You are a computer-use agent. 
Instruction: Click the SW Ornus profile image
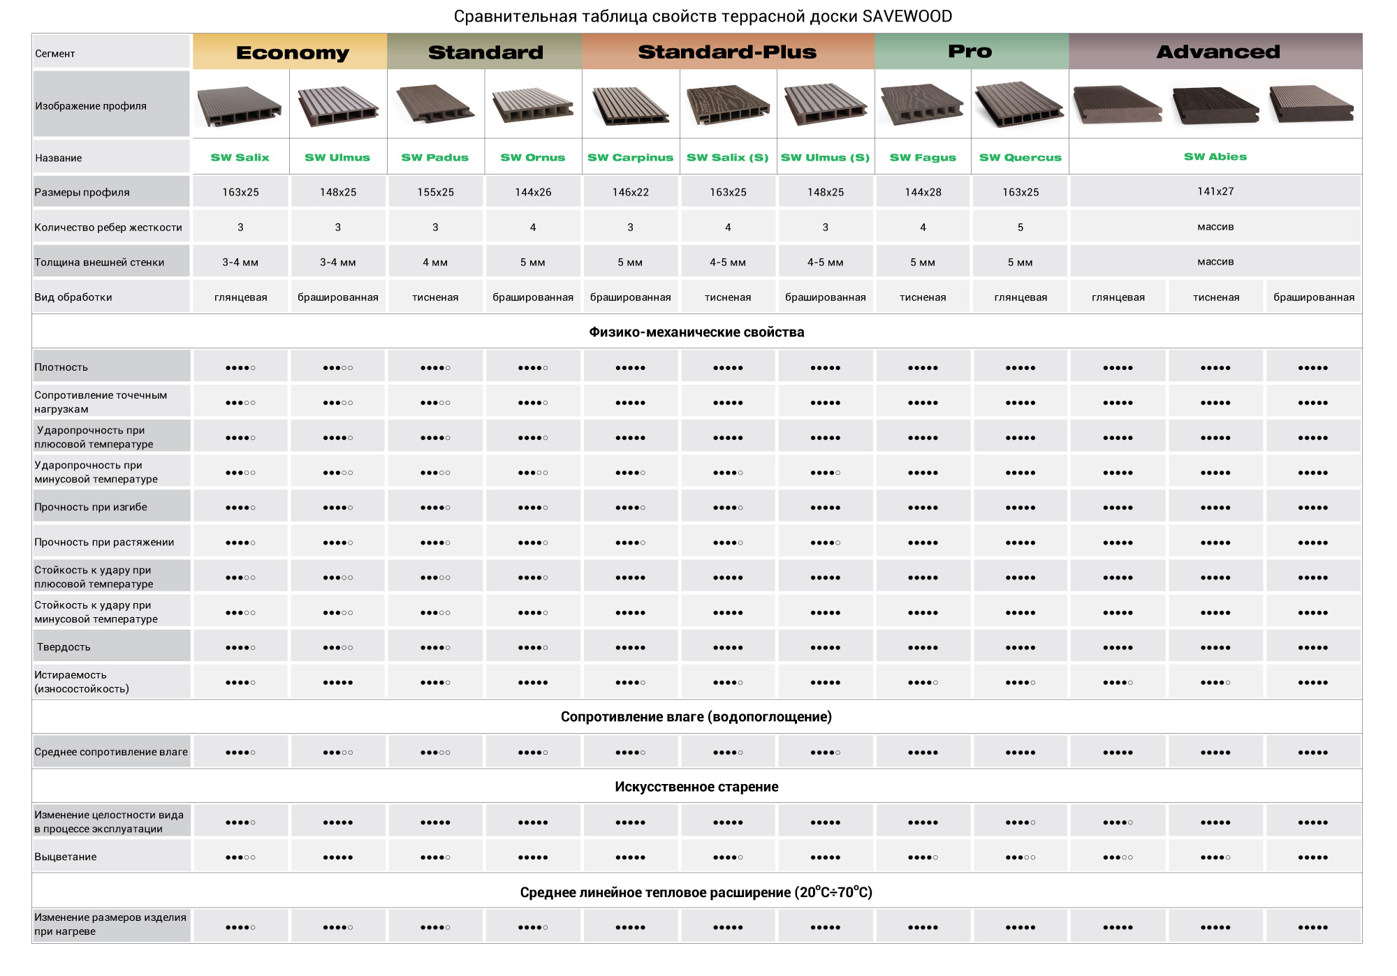point(533,105)
